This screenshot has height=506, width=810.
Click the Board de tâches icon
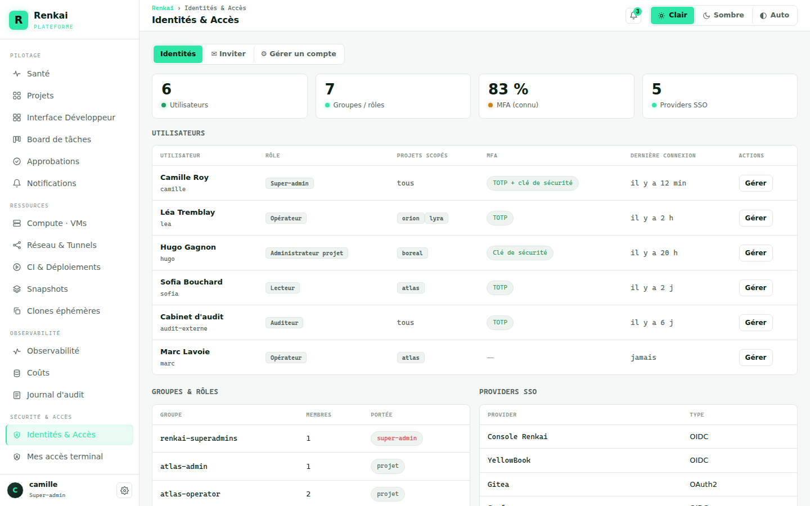click(x=17, y=139)
